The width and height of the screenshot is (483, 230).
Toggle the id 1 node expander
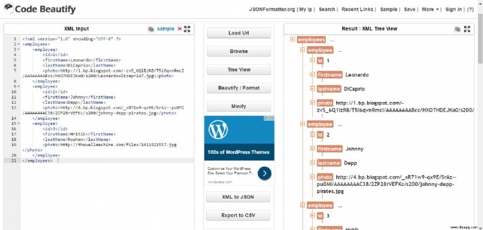click(313, 60)
